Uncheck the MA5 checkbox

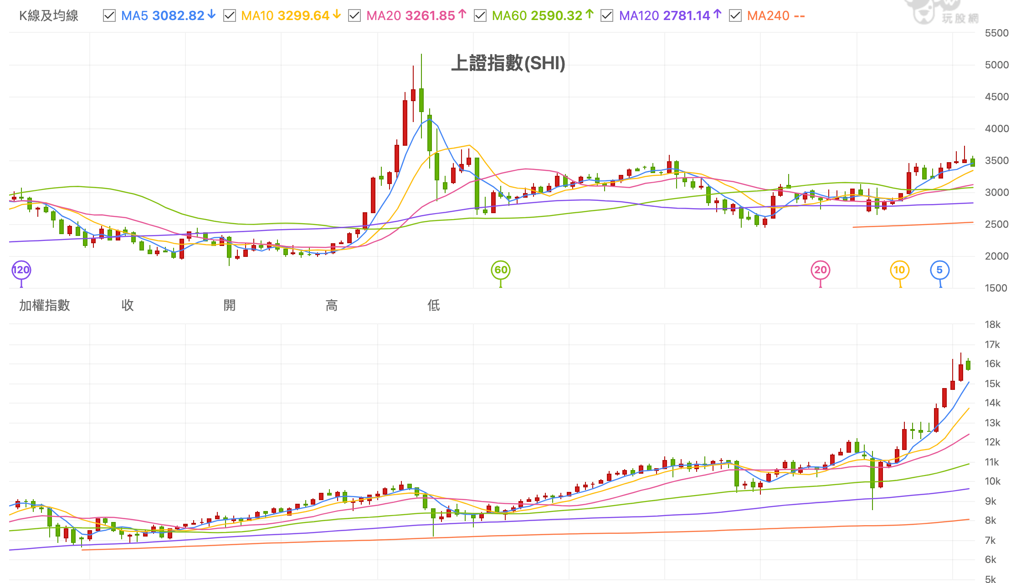(x=109, y=16)
